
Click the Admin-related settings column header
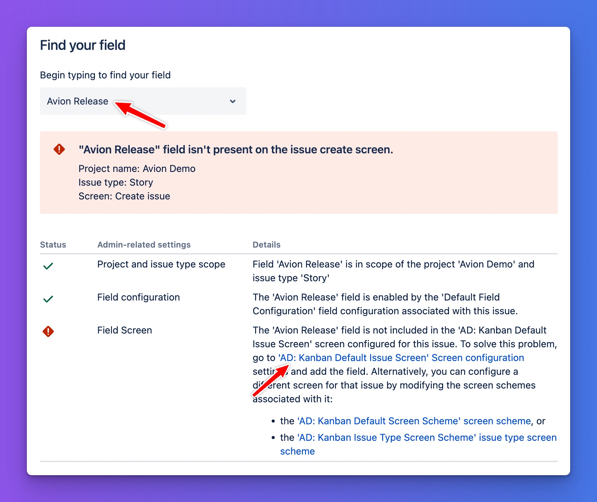coord(144,245)
